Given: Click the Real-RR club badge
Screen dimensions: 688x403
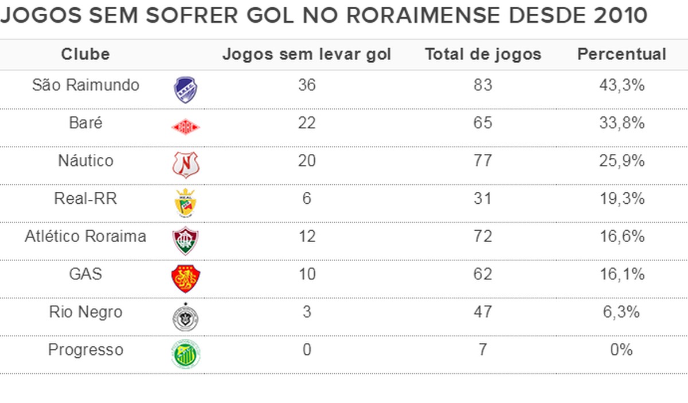Looking at the screenshot, I should point(186,203).
